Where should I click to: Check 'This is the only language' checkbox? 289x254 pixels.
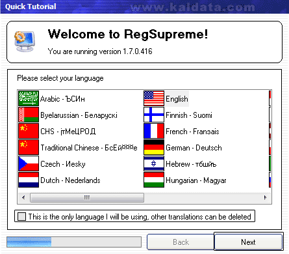[21, 216]
